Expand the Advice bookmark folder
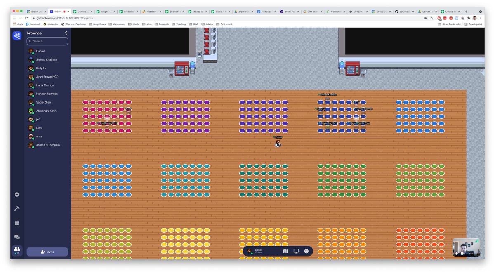 click(207, 24)
